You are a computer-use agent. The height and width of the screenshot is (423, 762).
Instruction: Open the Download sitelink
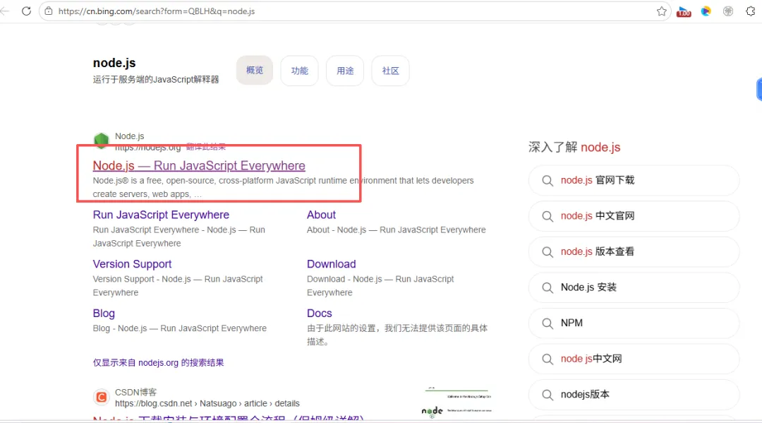[332, 264]
